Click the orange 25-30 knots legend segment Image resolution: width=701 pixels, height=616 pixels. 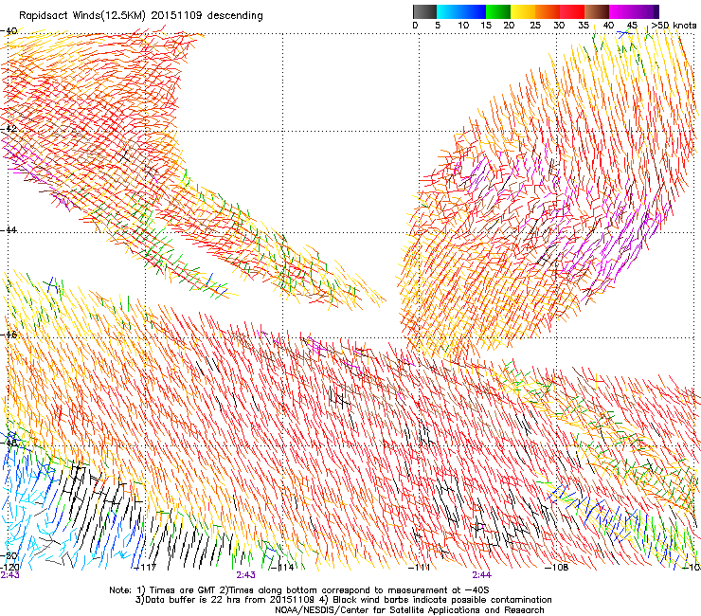coord(548,11)
